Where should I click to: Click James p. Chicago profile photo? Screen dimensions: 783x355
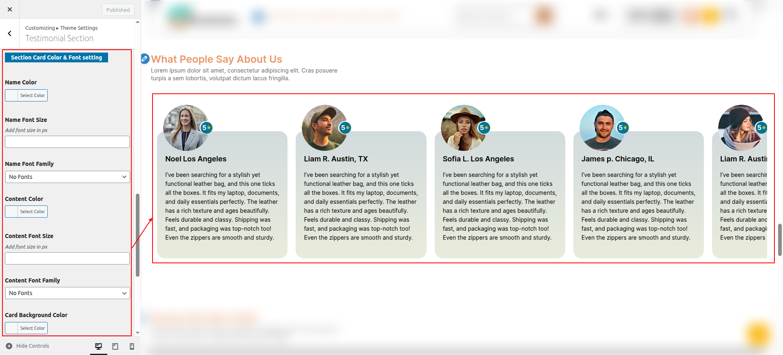point(602,128)
